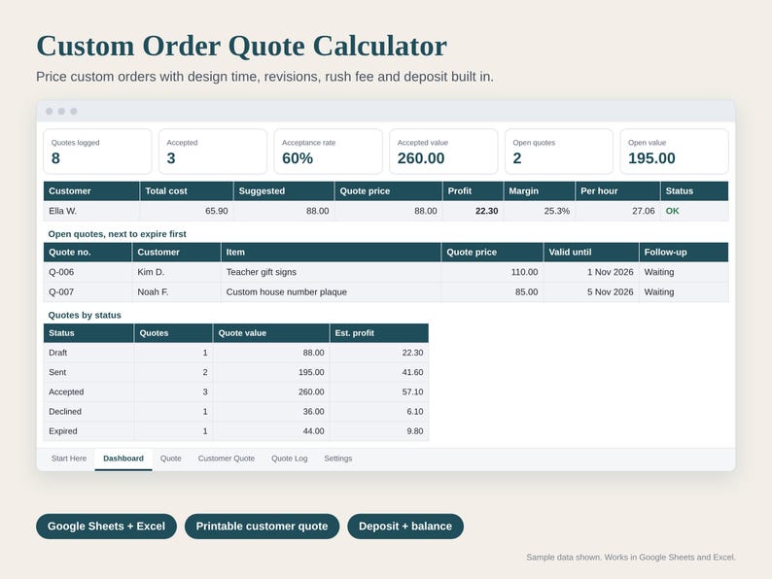This screenshot has height=579, width=772.
Task: Click the 25.3% margin cell
Action: 540,211
